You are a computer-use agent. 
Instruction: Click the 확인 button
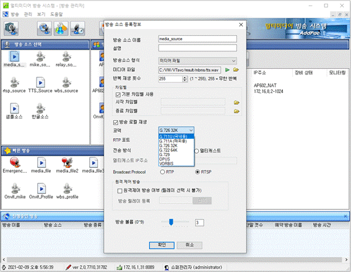point(162,245)
